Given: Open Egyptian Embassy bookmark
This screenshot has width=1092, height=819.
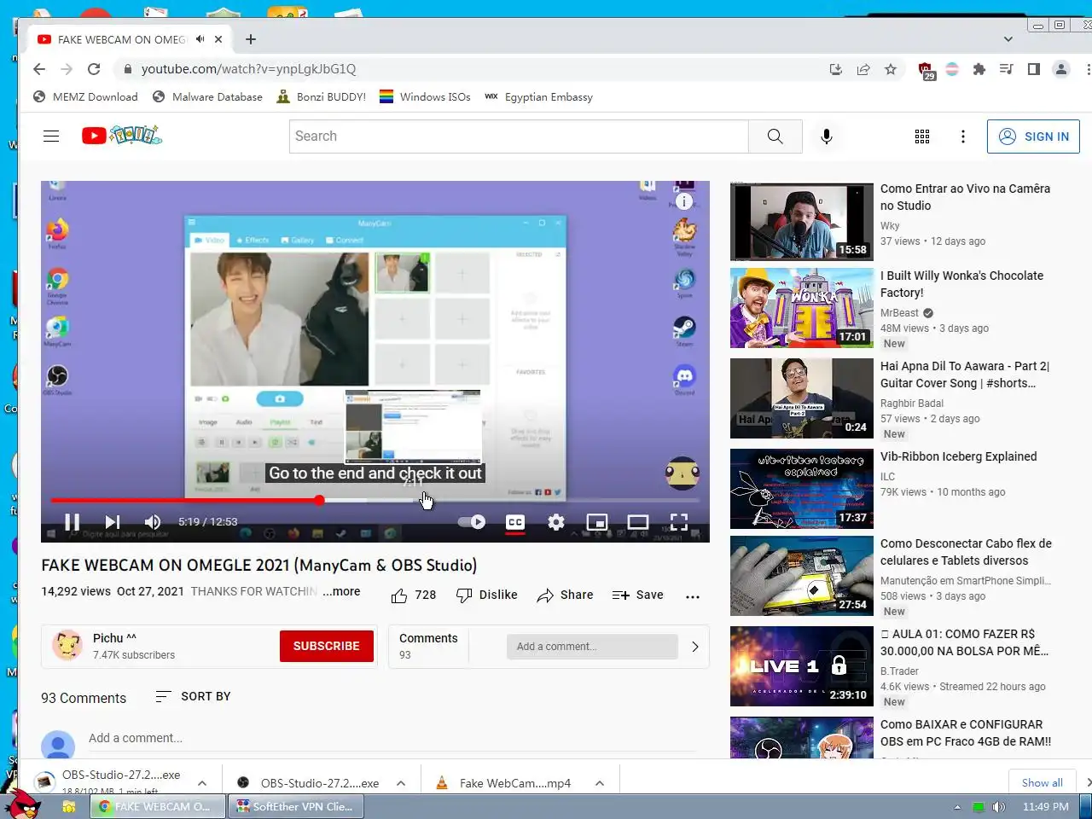Looking at the screenshot, I should click(x=538, y=97).
